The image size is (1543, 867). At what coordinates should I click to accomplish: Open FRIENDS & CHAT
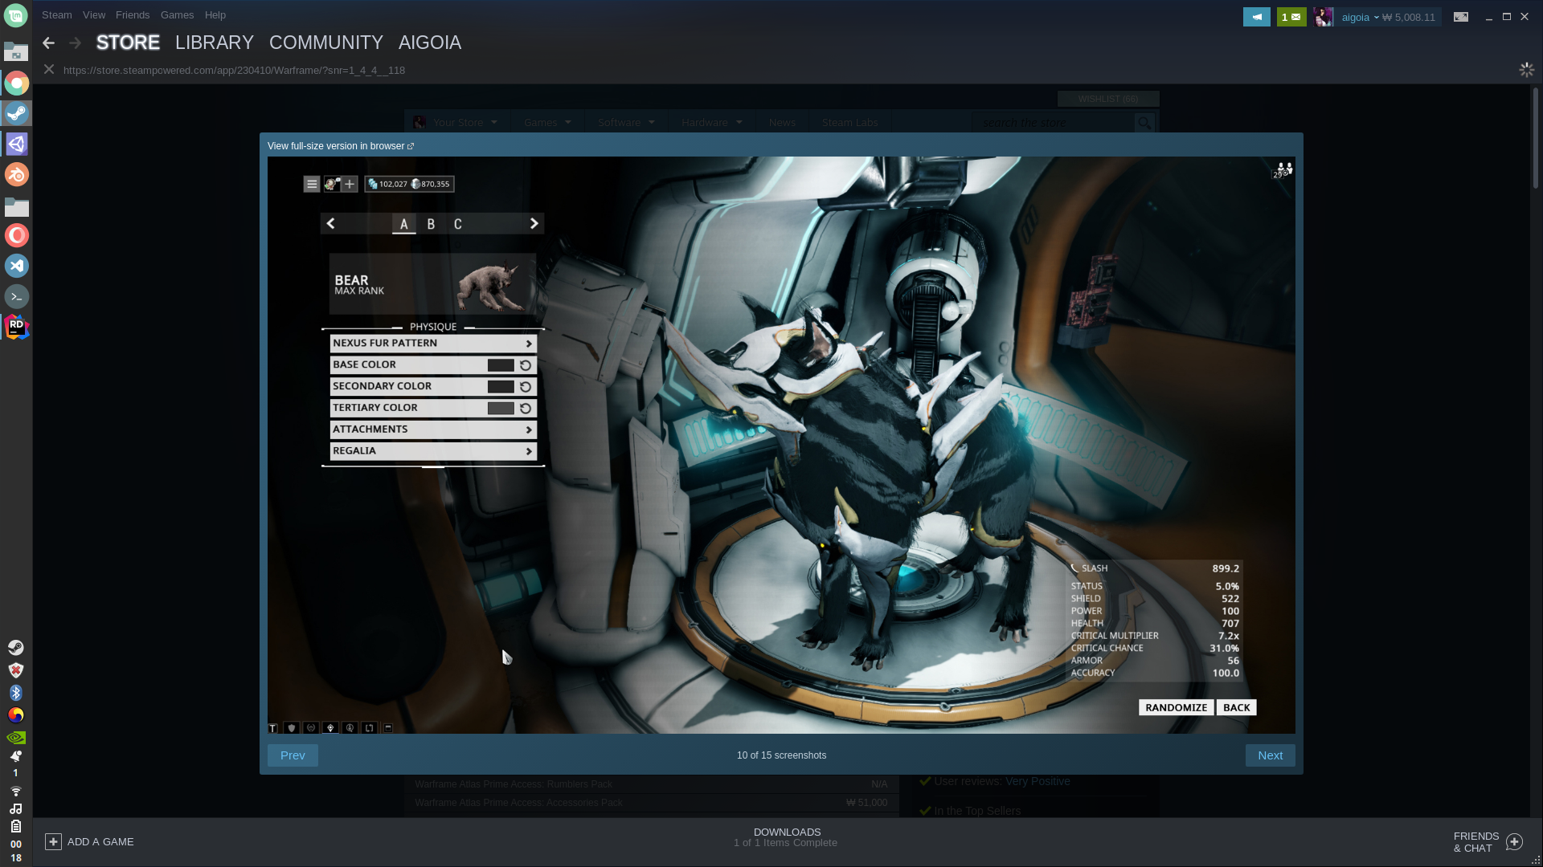point(1476,842)
